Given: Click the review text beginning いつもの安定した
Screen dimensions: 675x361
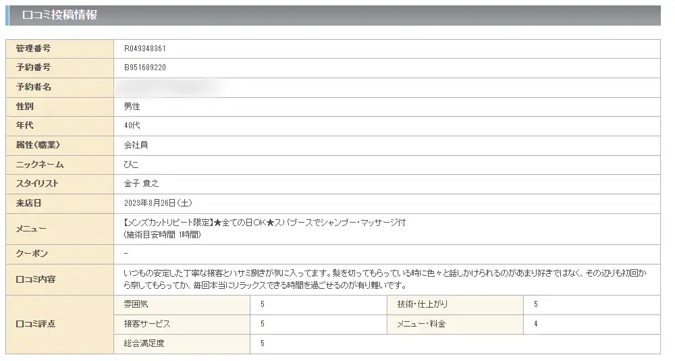Looking at the screenshot, I should tap(385, 279).
